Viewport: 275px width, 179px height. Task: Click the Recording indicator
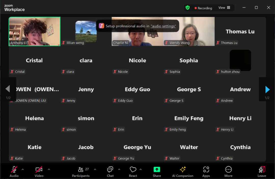pyautogui.click(x=203, y=8)
